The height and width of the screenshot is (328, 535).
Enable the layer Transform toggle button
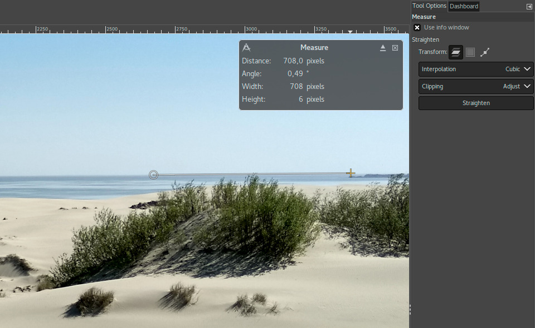(x=455, y=52)
